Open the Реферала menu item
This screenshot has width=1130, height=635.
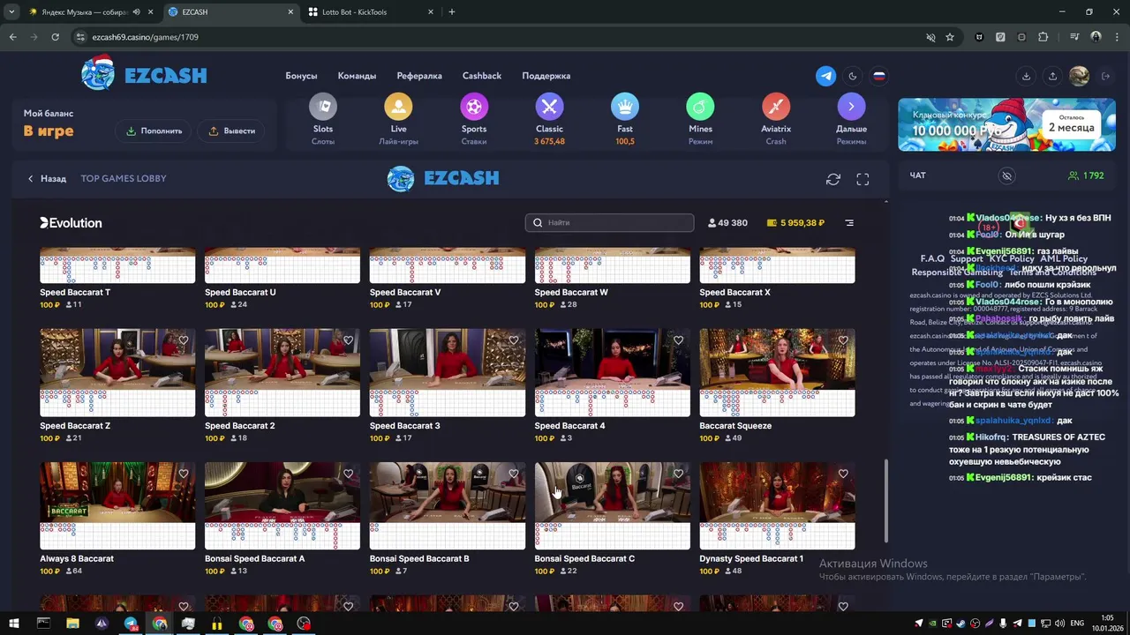click(x=419, y=76)
